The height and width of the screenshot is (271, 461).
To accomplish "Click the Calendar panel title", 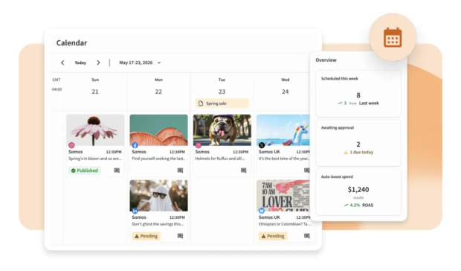I will click(x=71, y=43).
